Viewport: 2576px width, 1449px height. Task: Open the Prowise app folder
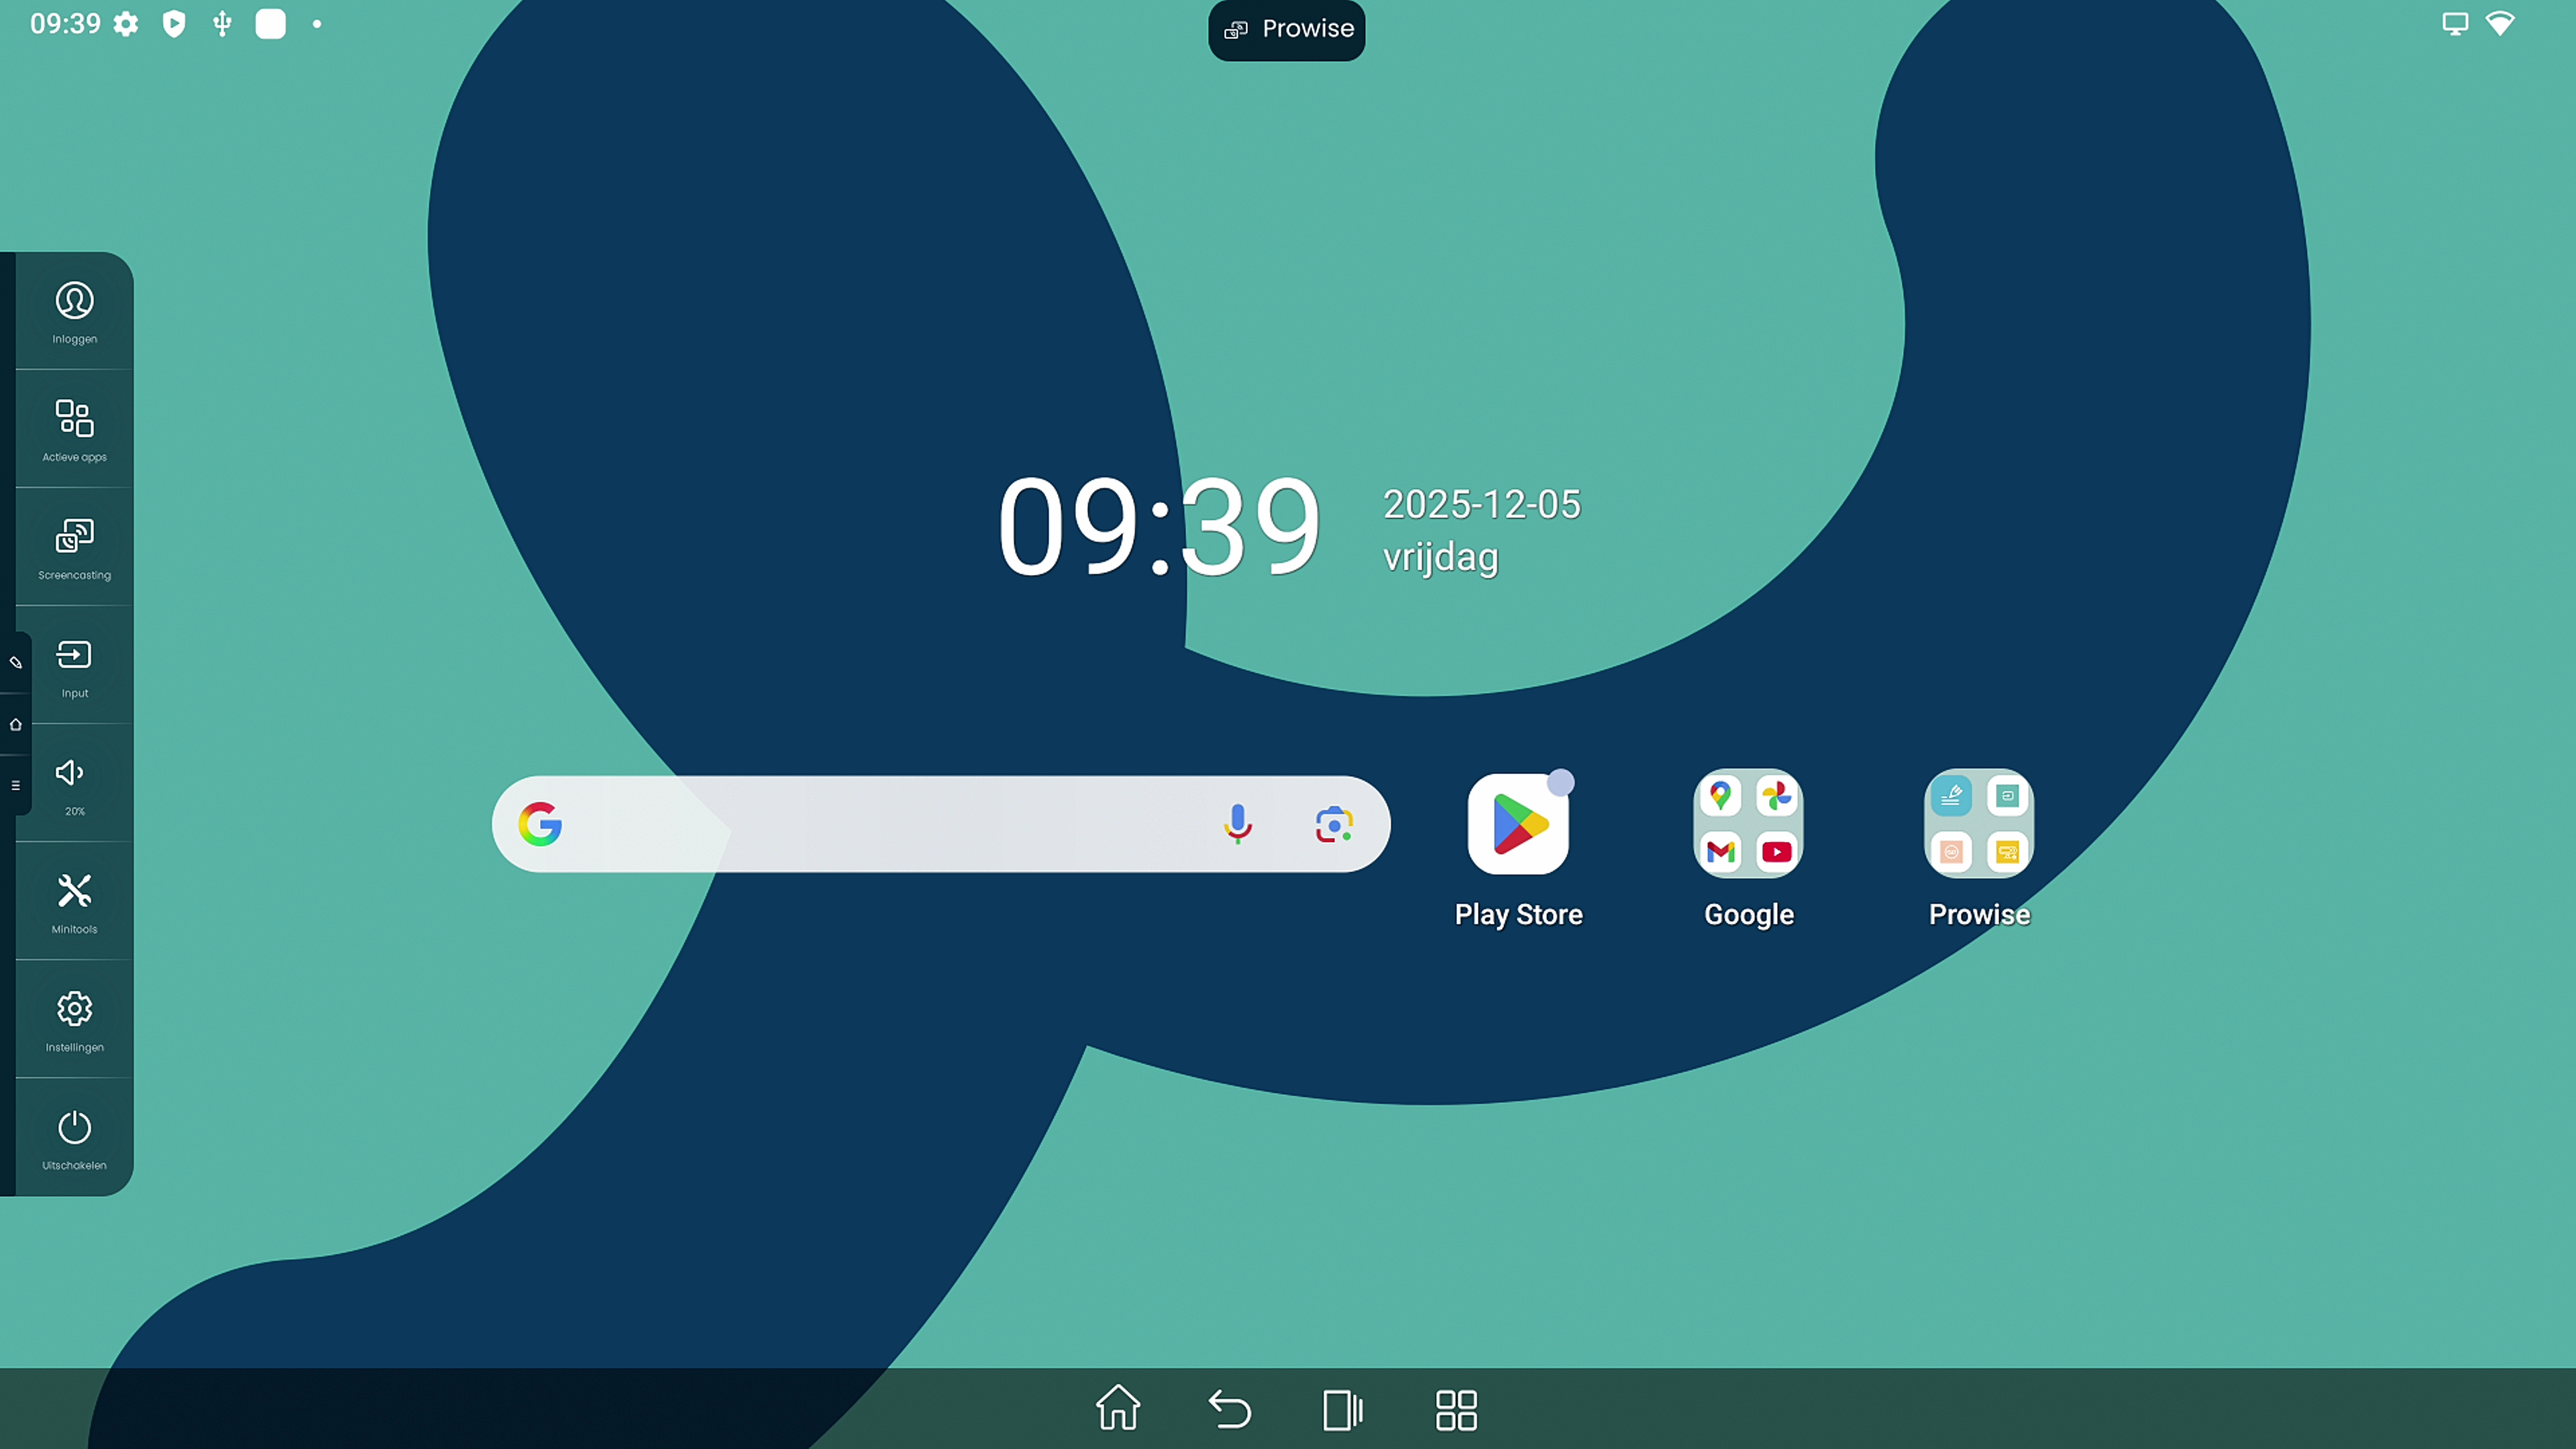coord(1978,823)
